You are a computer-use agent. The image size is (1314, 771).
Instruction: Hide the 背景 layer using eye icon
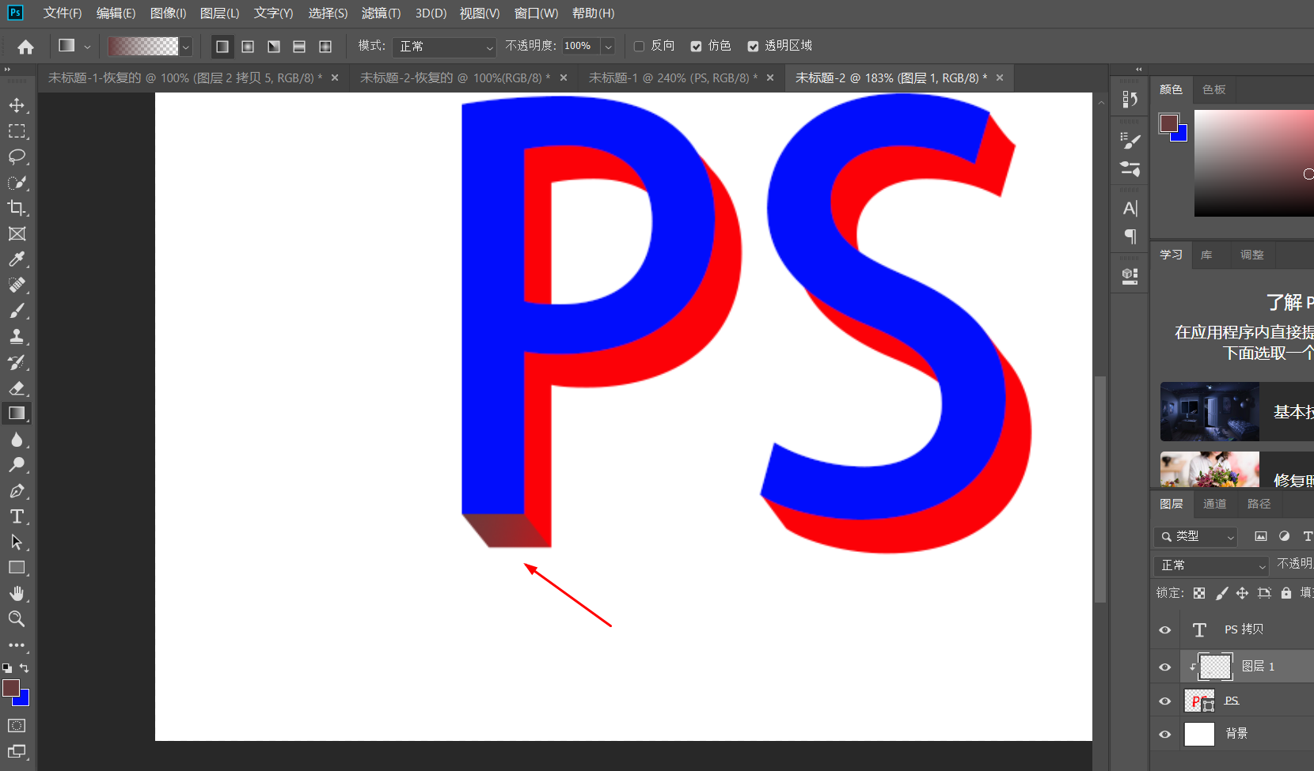coord(1164,734)
